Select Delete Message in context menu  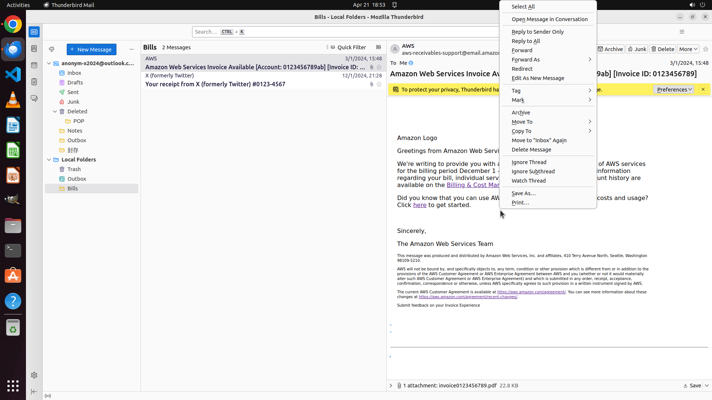click(x=531, y=150)
